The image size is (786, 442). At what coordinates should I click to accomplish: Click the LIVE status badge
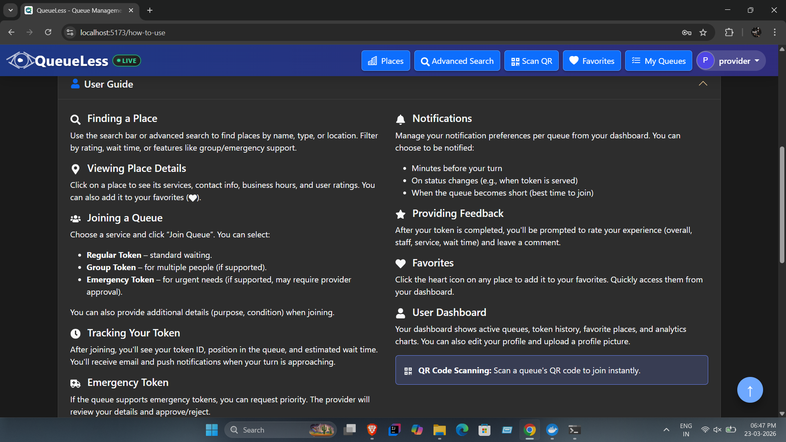pos(126,61)
